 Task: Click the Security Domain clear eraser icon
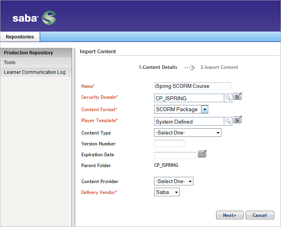pos(238,96)
